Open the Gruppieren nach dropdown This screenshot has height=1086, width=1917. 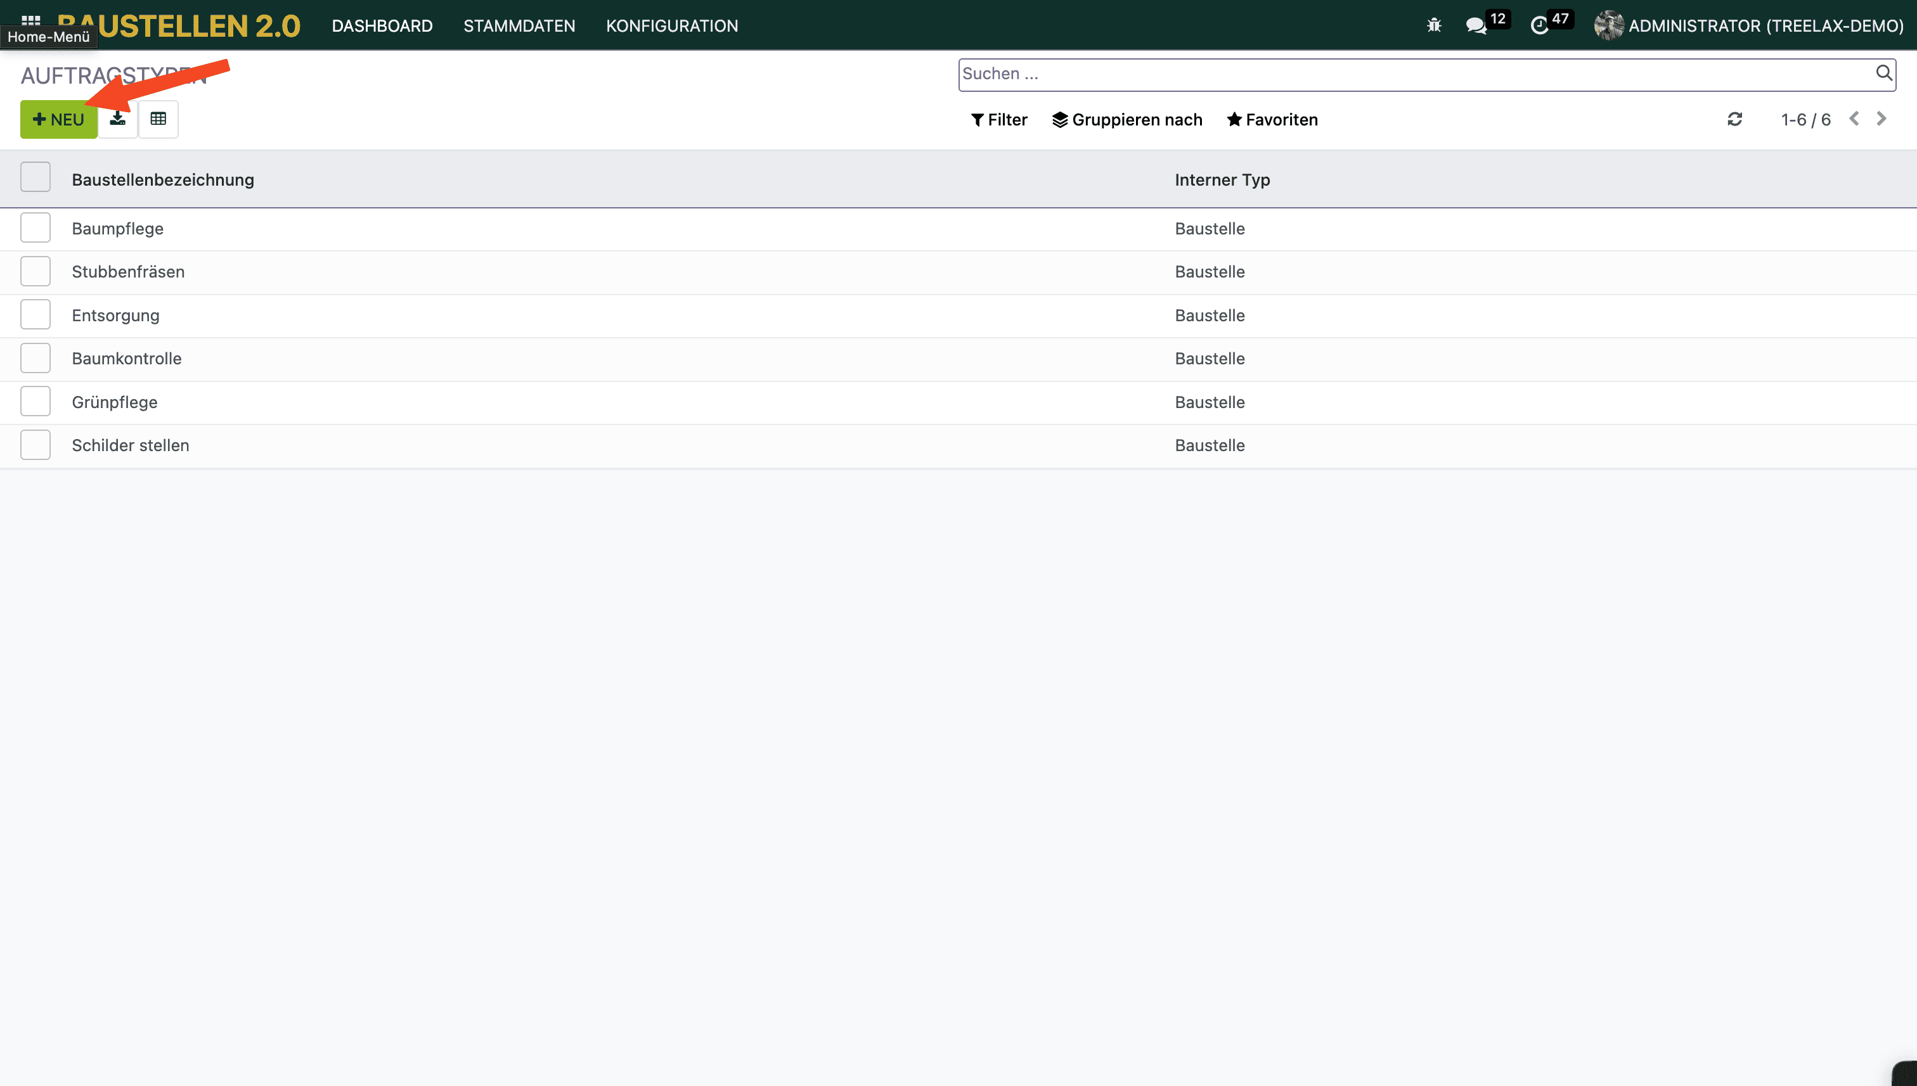point(1126,120)
